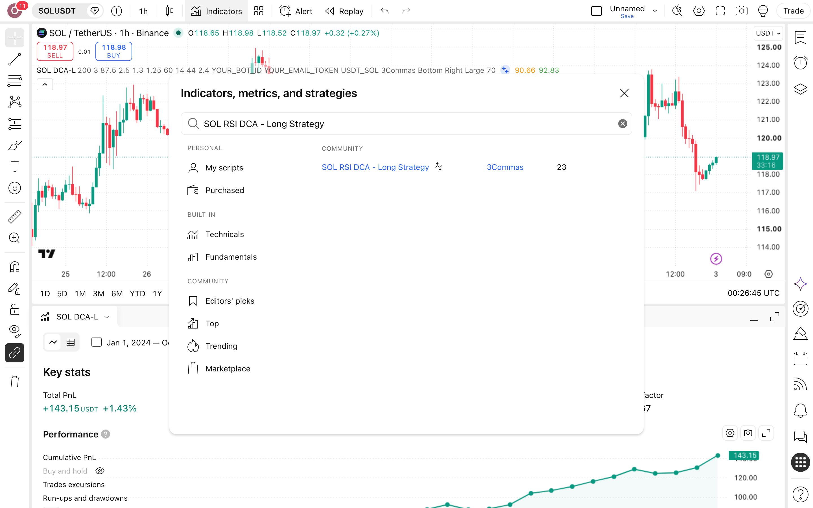
Task: Click the indicator search input field
Action: (406, 124)
